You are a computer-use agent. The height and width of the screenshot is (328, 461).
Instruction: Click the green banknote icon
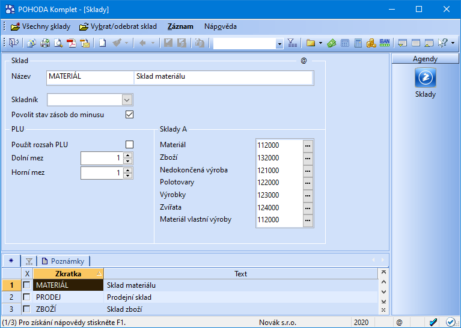(332, 43)
